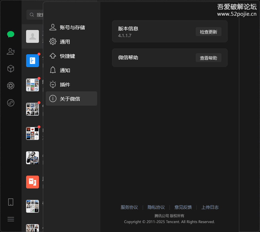Click the 关于微信 info icon
The image size is (260, 232).
click(x=53, y=99)
